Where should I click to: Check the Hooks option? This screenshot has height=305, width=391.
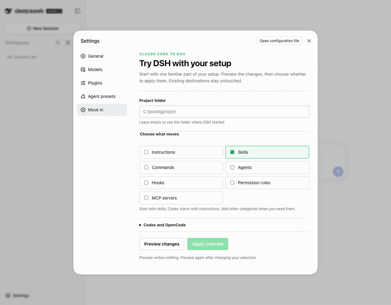(x=146, y=183)
